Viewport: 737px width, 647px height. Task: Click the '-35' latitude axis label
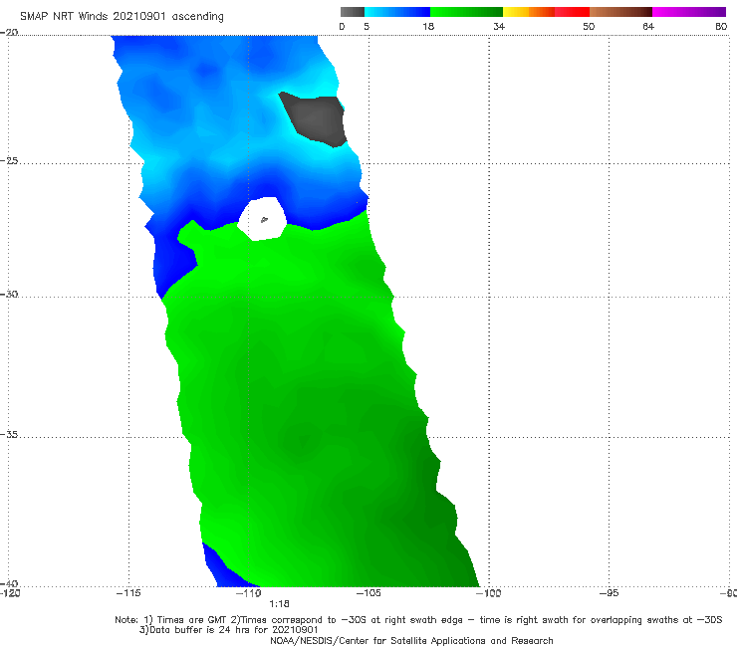pyautogui.click(x=9, y=435)
